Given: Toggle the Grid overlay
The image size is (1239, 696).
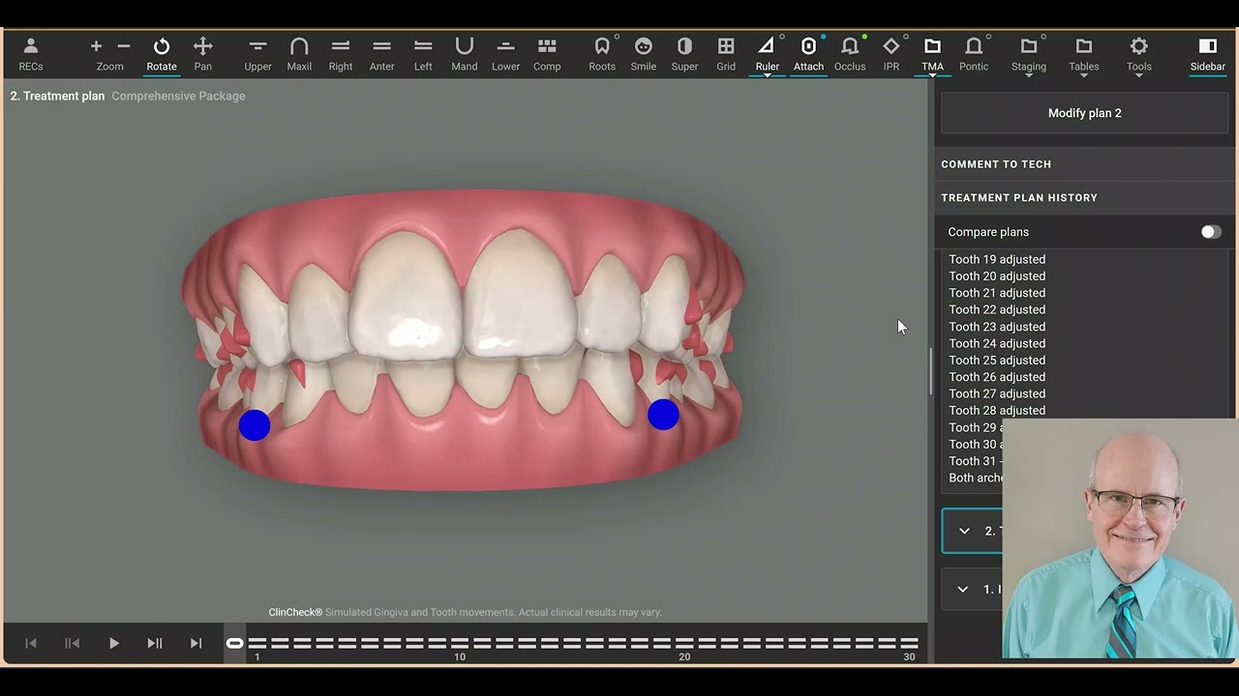Looking at the screenshot, I should pos(726,54).
